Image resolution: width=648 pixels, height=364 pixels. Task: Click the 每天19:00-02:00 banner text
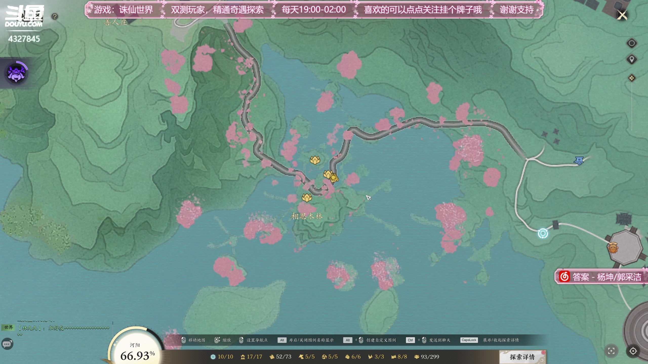314,10
